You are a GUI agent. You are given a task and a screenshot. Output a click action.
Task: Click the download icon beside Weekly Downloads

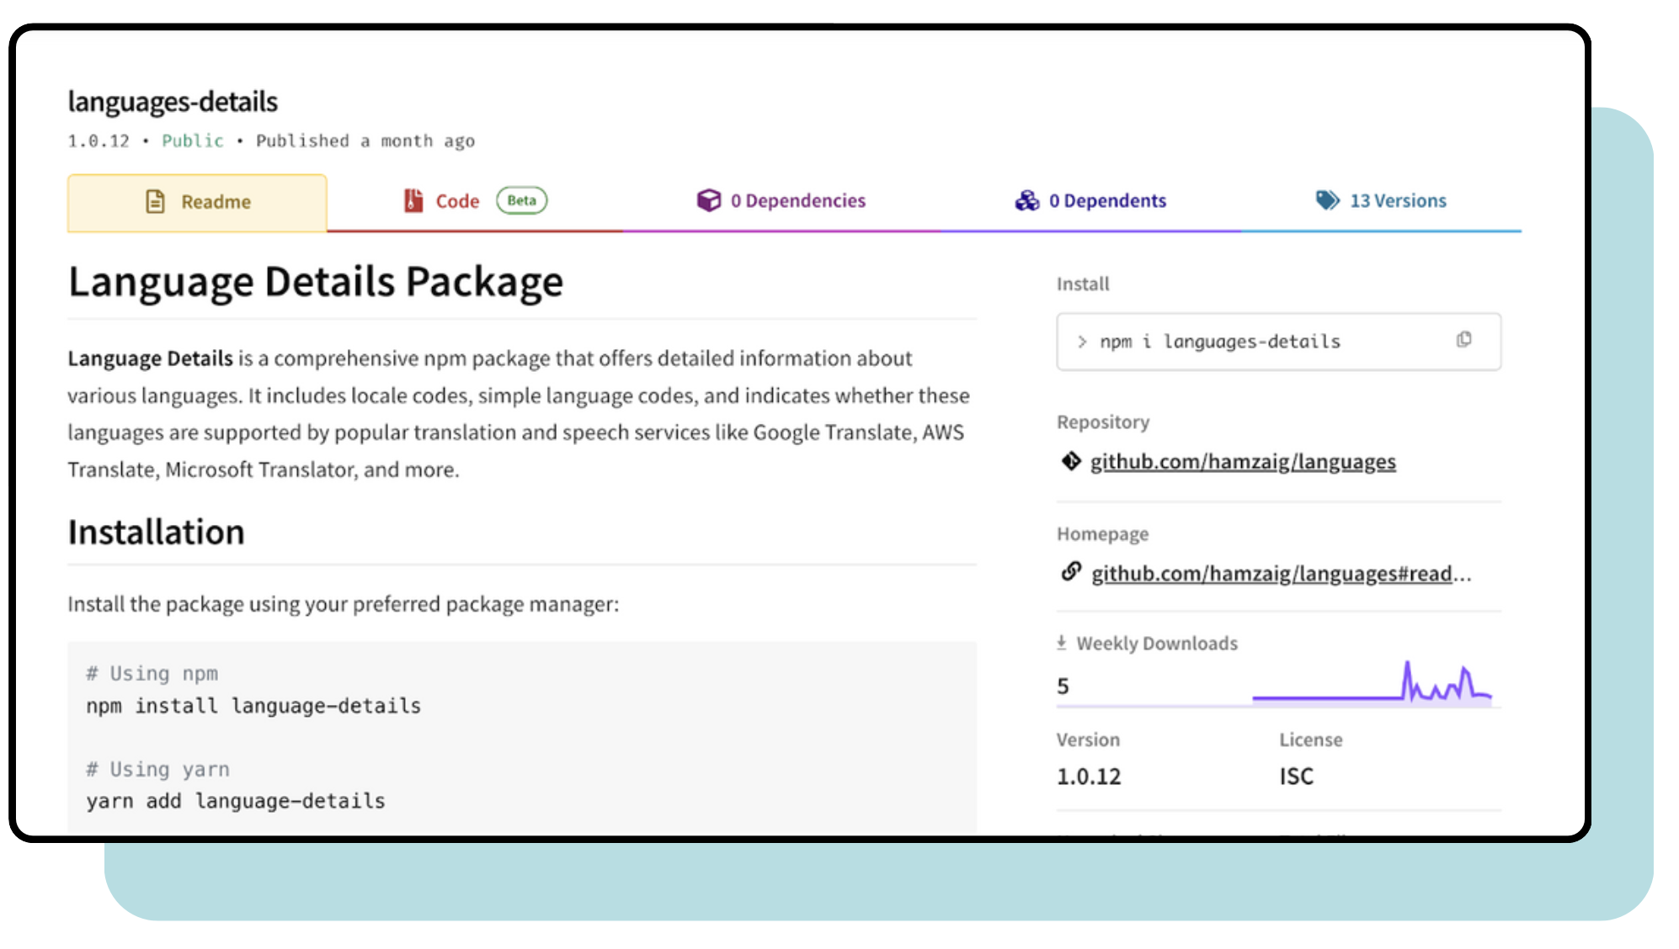point(1062,642)
